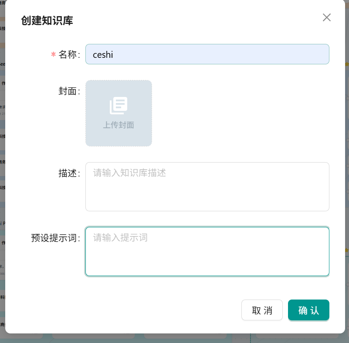
Task: Select the text ceshi in the name box
Action: [x=102, y=54]
